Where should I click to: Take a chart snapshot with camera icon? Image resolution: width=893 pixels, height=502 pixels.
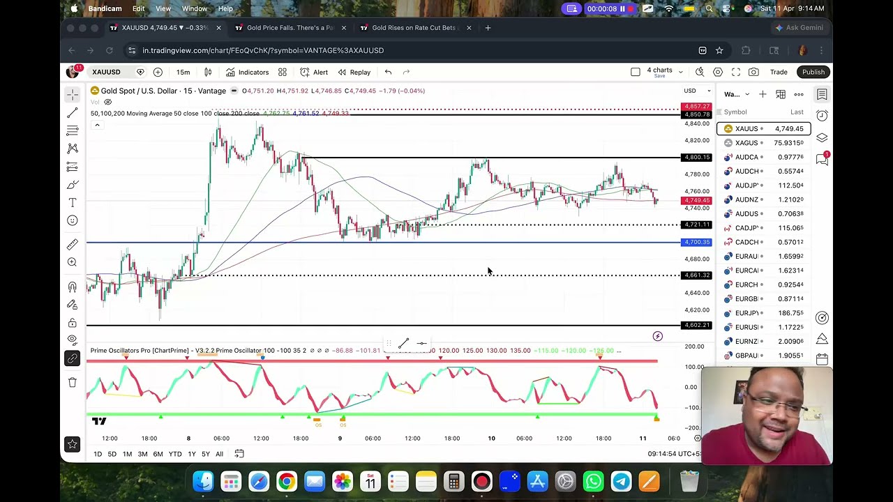click(x=753, y=72)
